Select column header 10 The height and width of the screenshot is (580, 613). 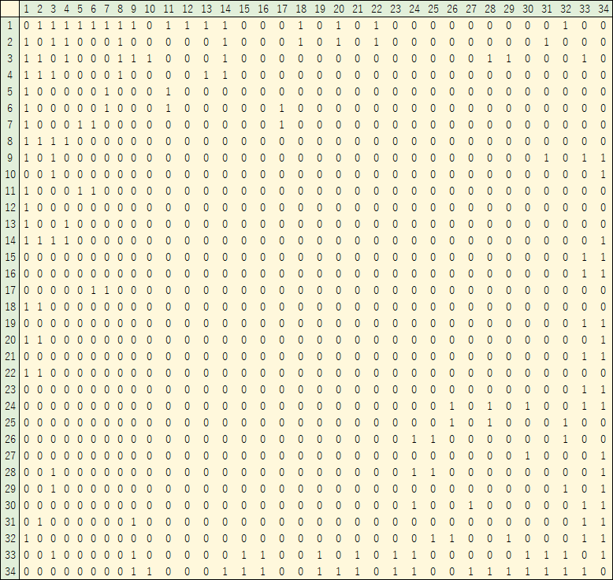point(150,9)
